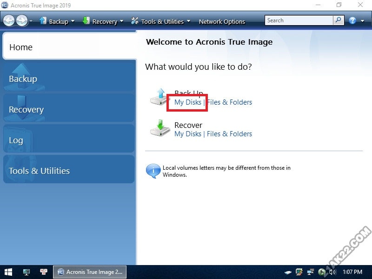
Task: Click the Tools & Utilities wrench icon
Action: 135,21
